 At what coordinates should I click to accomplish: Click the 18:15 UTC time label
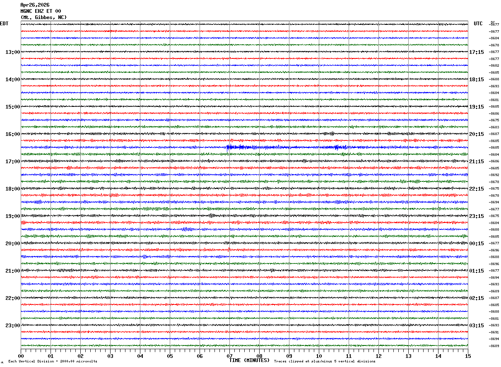pos(476,80)
